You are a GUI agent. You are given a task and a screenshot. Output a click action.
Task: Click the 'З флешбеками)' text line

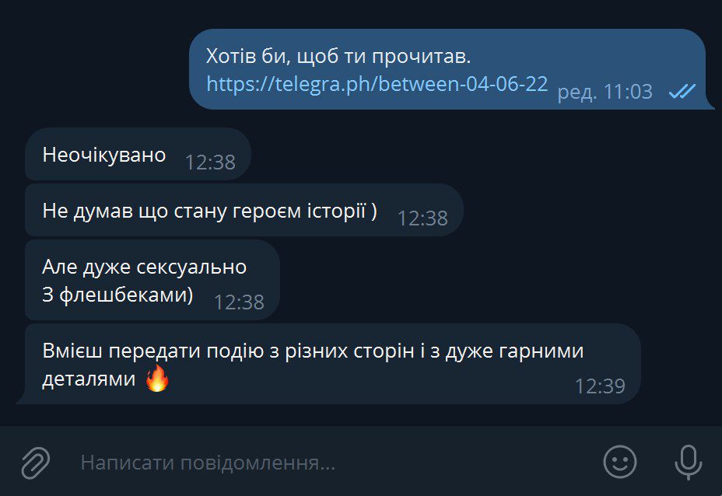[x=118, y=295]
